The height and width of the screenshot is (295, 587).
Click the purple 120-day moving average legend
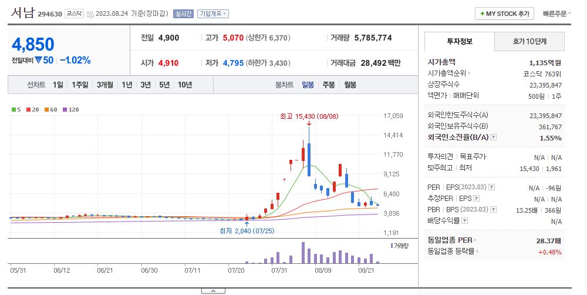coord(71,109)
